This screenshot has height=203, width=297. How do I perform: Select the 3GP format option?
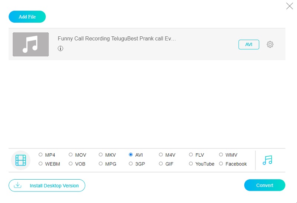click(131, 164)
